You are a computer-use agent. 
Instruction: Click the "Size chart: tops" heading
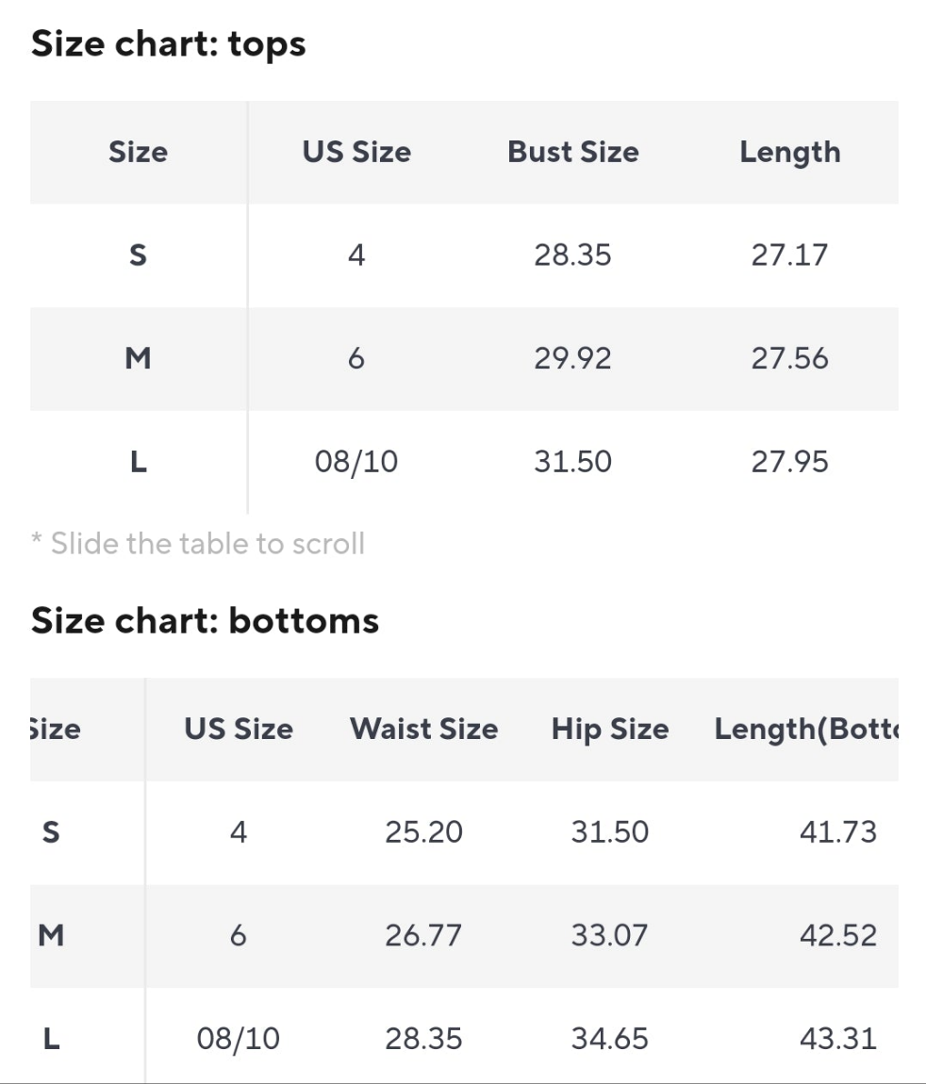tap(169, 44)
